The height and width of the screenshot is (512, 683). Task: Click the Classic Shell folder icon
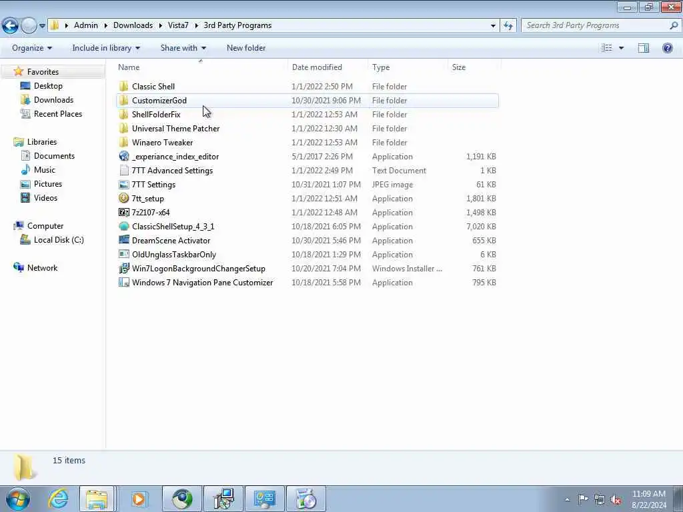(123, 86)
